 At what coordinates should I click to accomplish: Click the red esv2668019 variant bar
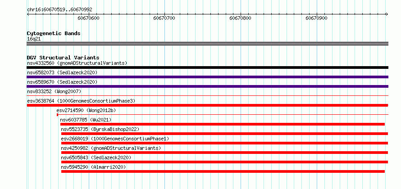[x=224, y=143]
